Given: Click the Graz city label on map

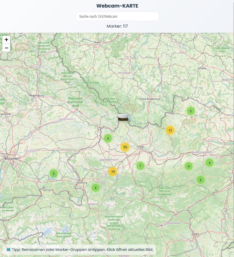Looking at the screenshot, I should coord(195,234).
